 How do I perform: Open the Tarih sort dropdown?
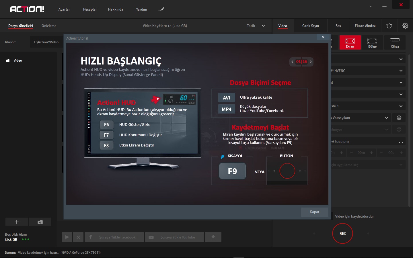tap(256, 26)
